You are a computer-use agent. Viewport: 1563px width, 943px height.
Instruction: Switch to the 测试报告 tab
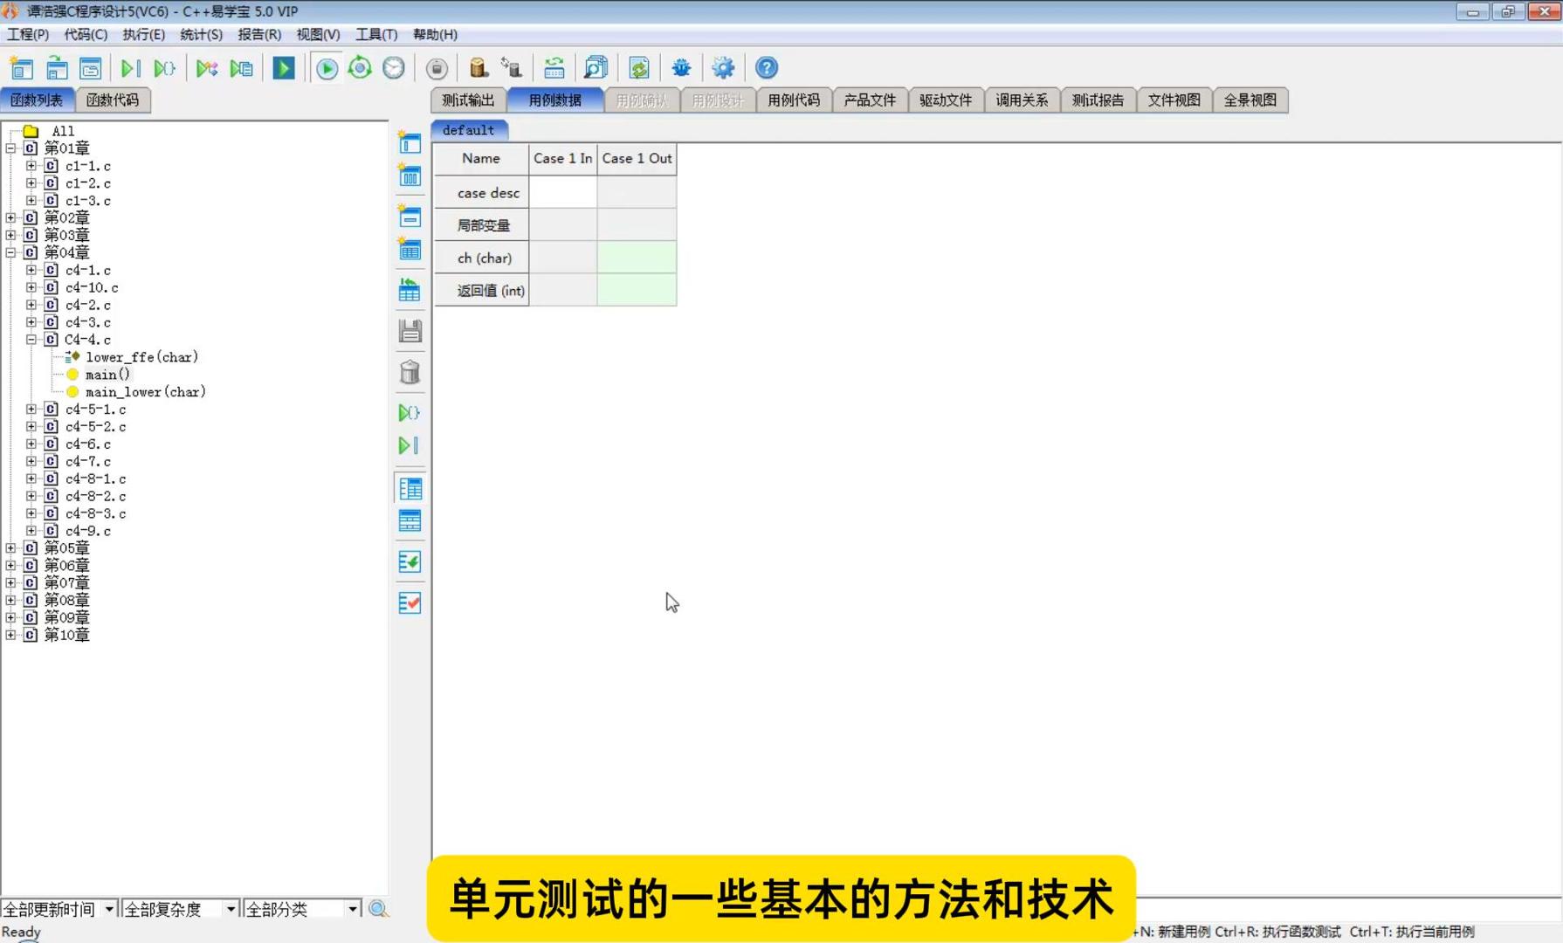(x=1098, y=100)
